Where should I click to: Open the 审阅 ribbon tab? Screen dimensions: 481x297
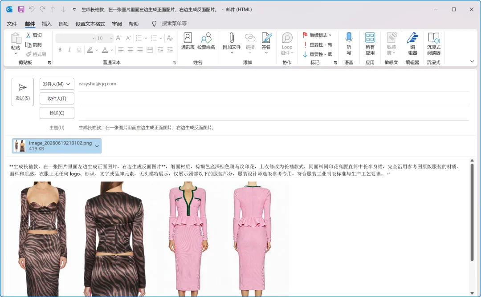coord(117,24)
